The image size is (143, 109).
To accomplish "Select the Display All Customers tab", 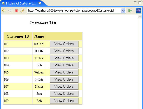I will (21, 3).
